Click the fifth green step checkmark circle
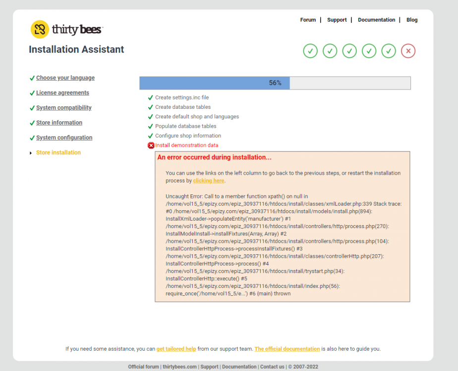458x371 pixels. [389, 51]
